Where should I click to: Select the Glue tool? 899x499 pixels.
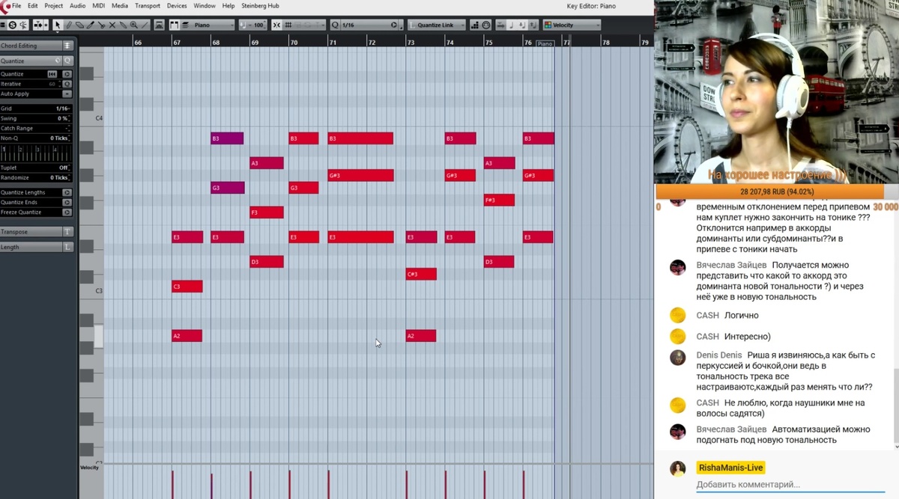[123, 25]
